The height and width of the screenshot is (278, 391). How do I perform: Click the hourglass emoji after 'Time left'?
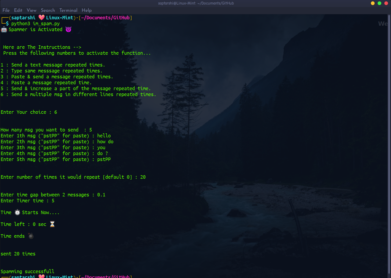52,224
